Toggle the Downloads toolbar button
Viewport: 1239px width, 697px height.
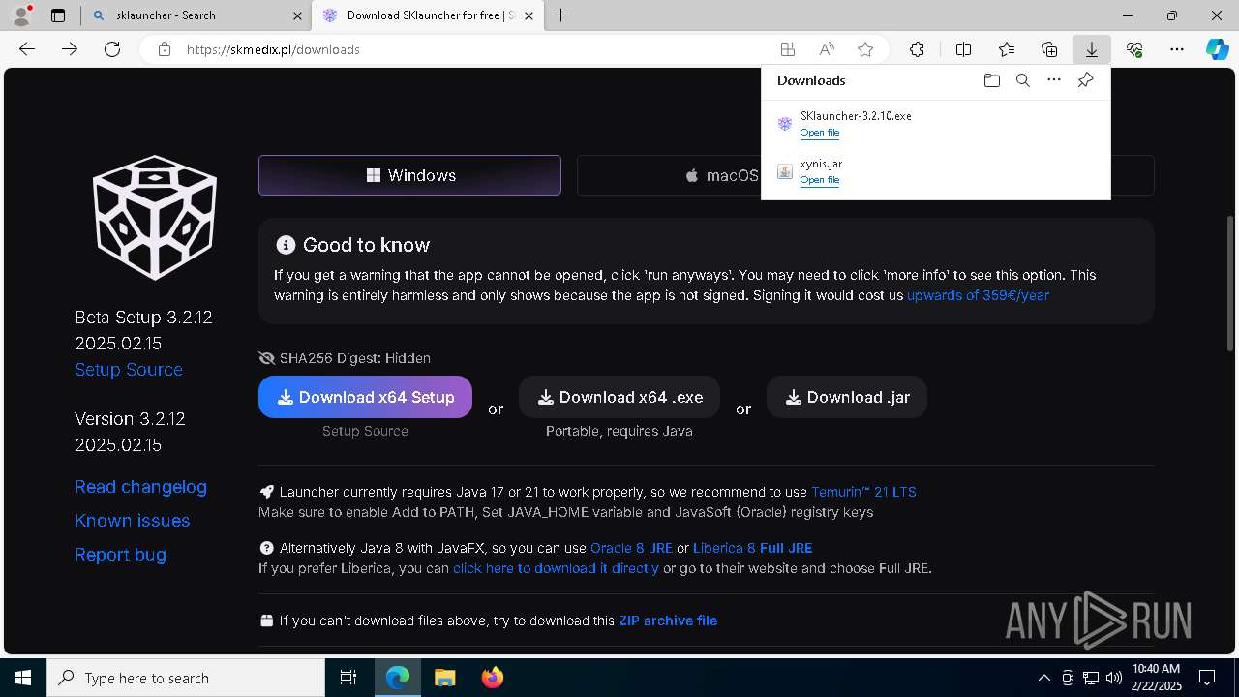point(1092,49)
